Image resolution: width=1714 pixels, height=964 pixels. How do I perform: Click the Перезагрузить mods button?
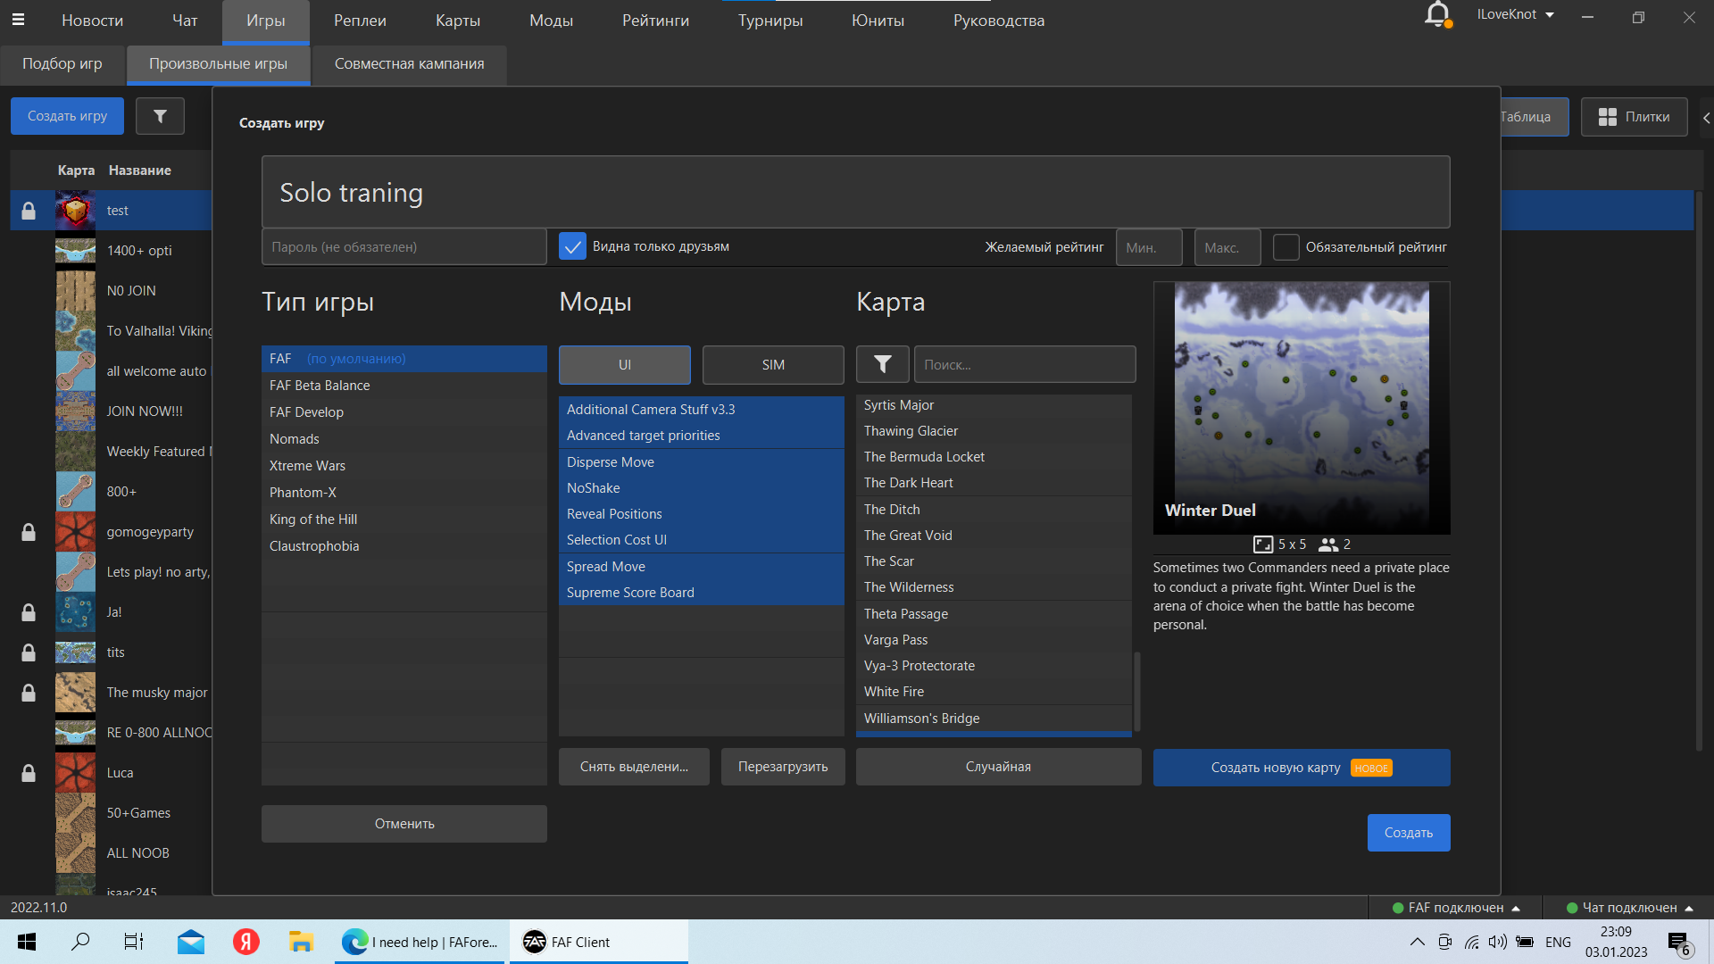point(783,767)
